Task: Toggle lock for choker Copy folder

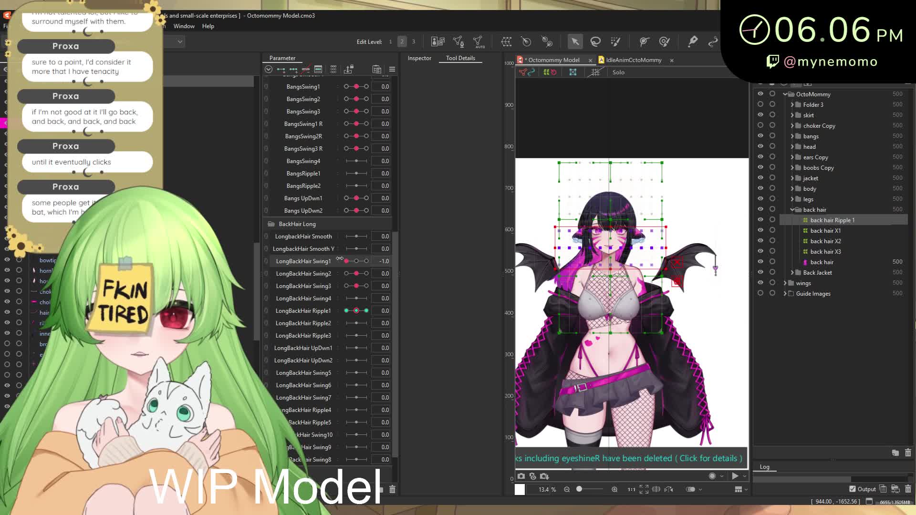Action: click(x=772, y=125)
